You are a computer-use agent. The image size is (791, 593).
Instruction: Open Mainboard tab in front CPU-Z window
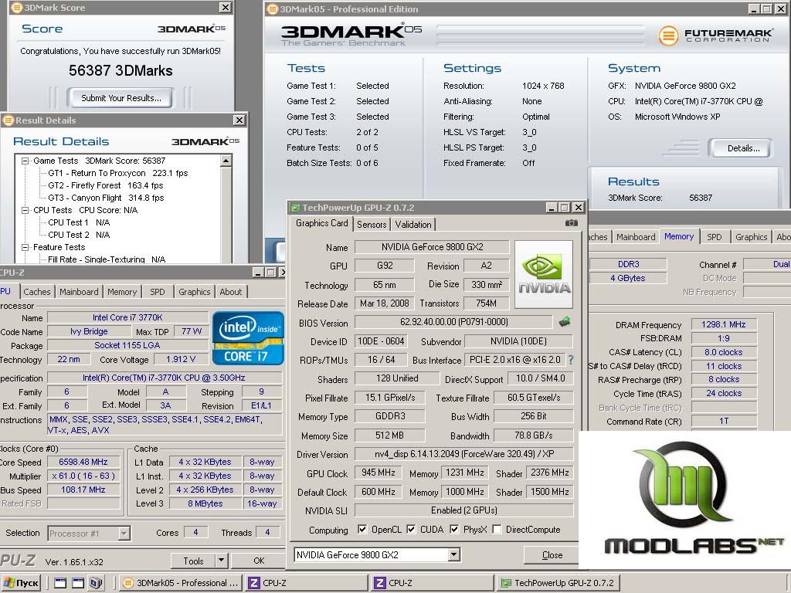[x=79, y=291]
